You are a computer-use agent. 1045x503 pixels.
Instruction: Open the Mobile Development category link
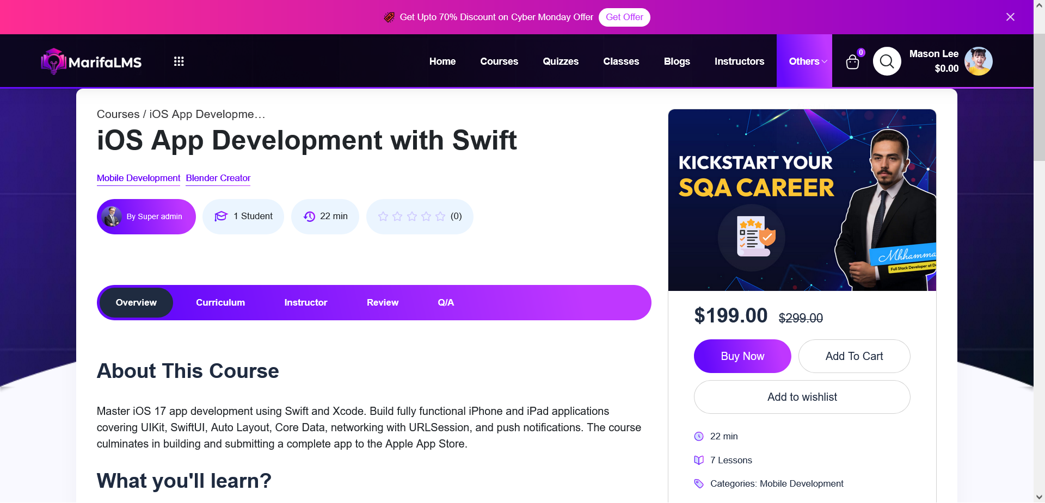click(138, 178)
